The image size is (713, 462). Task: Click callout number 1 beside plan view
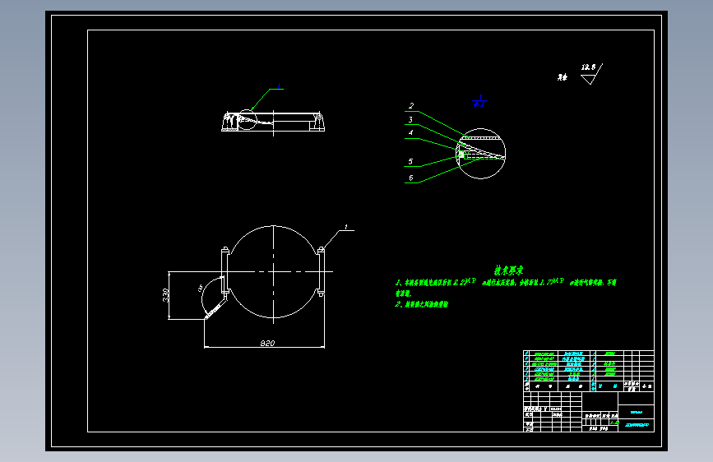coord(346,226)
